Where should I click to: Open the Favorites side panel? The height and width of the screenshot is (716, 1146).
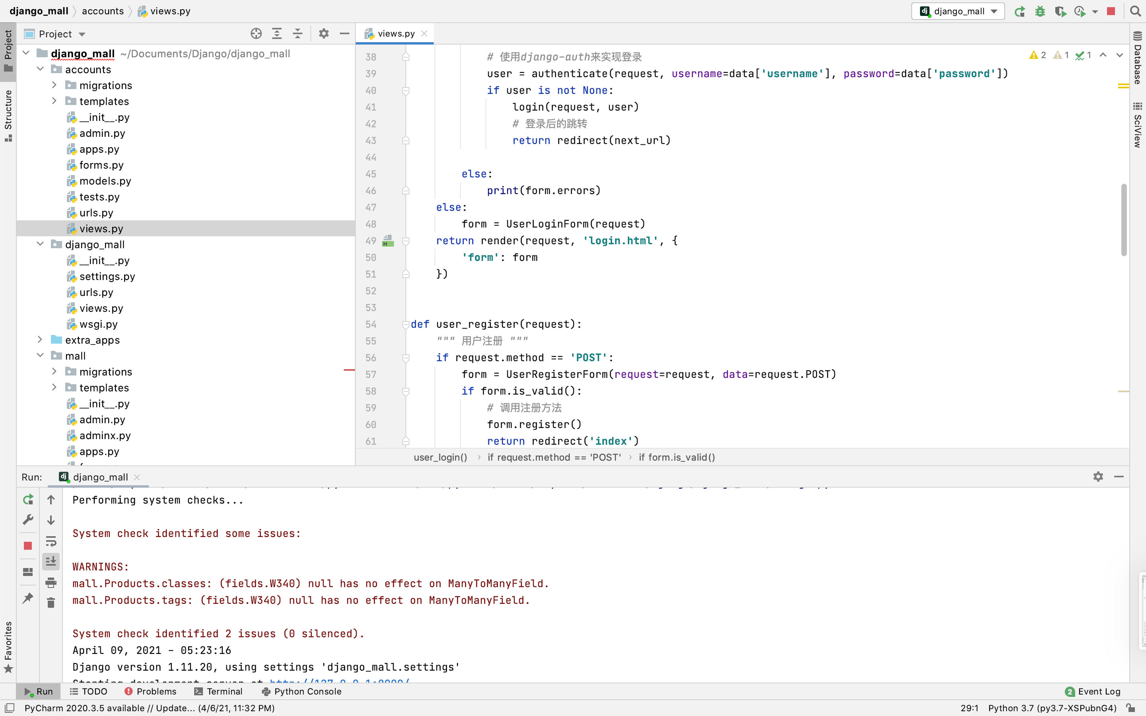coord(8,647)
